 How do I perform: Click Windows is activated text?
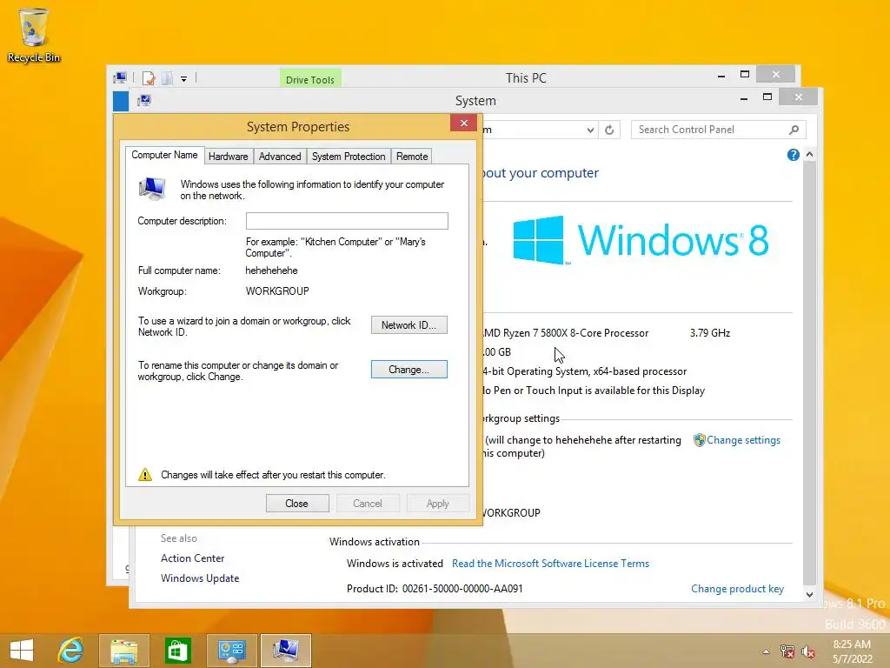point(395,564)
